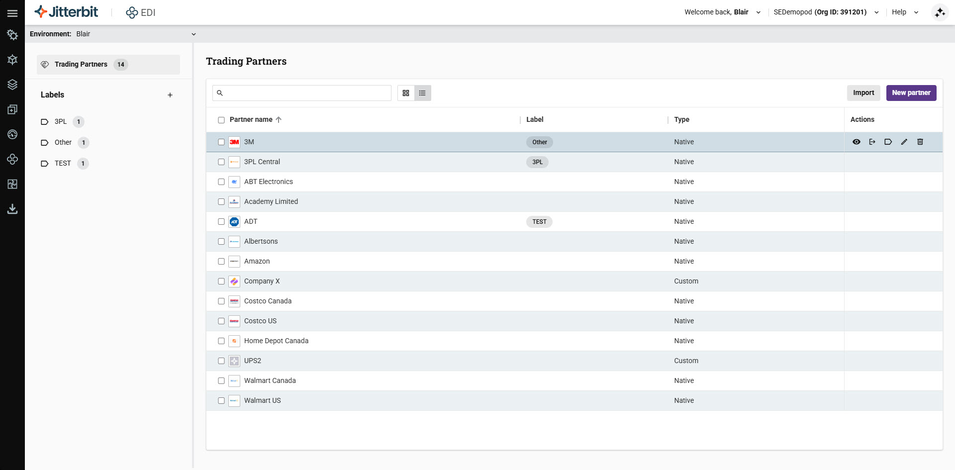The height and width of the screenshot is (470, 955).
Task: Open the Help dropdown menu
Action: 905,12
